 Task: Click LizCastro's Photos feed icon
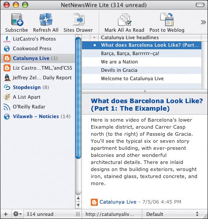pyautogui.click(x=7, y=39)
